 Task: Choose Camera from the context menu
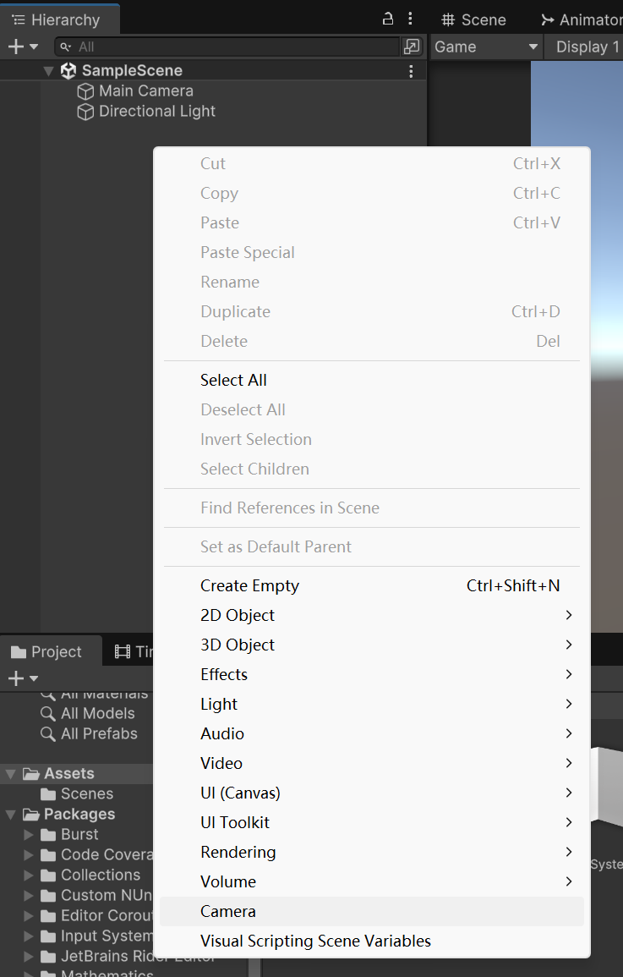coord(372,911)
